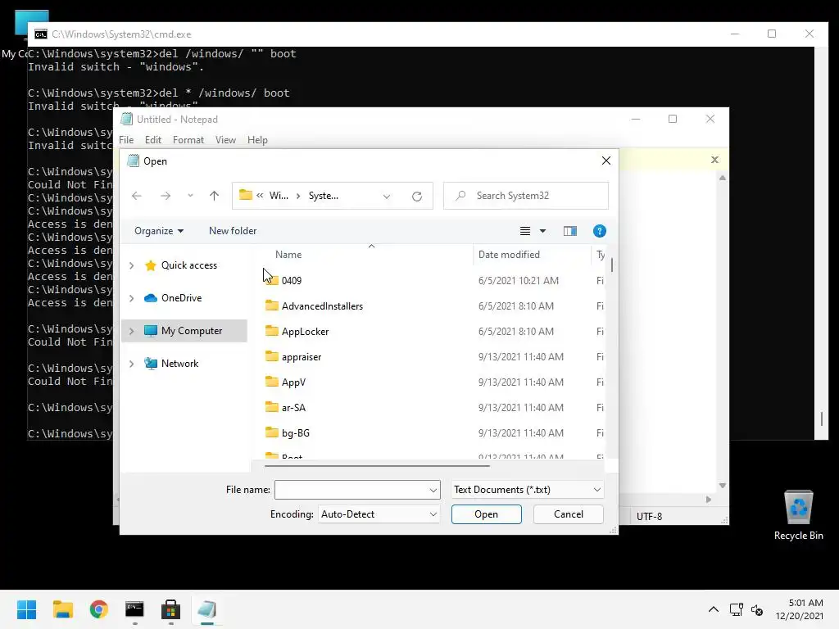Click the Open button in the dialog
This screenshot has height=629, width=839.
tap(486, 514)
